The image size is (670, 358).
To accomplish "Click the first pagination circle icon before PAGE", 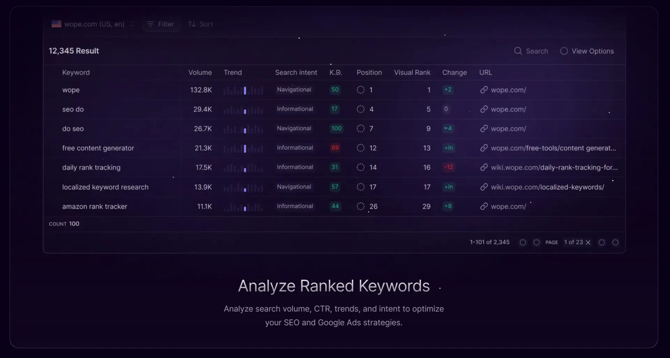I will 523,242.
